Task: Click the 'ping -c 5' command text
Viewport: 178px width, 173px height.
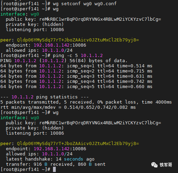Action: pyautogui.click(x=65, y=56)
